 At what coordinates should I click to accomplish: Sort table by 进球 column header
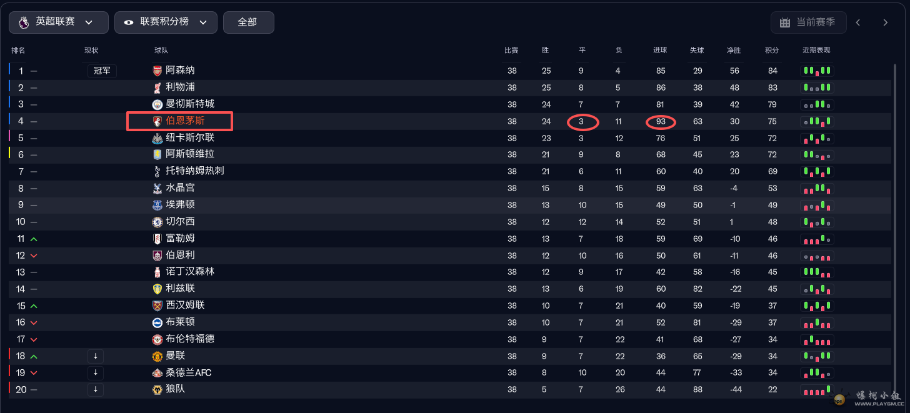tap(660, 51)
